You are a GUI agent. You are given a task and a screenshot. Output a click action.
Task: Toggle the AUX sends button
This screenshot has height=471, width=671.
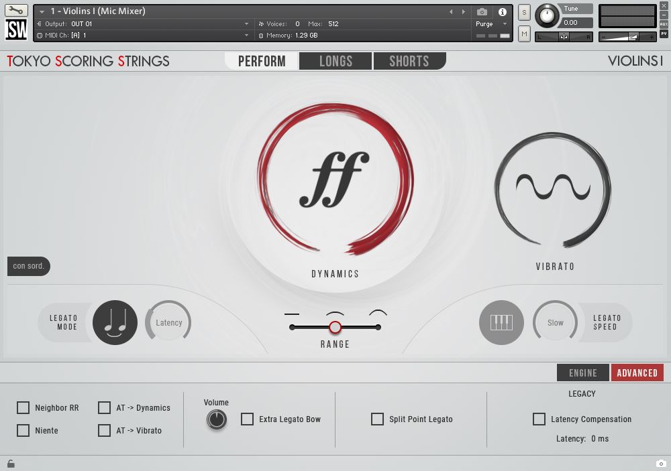pyautogui.click(x=664, y=24)
